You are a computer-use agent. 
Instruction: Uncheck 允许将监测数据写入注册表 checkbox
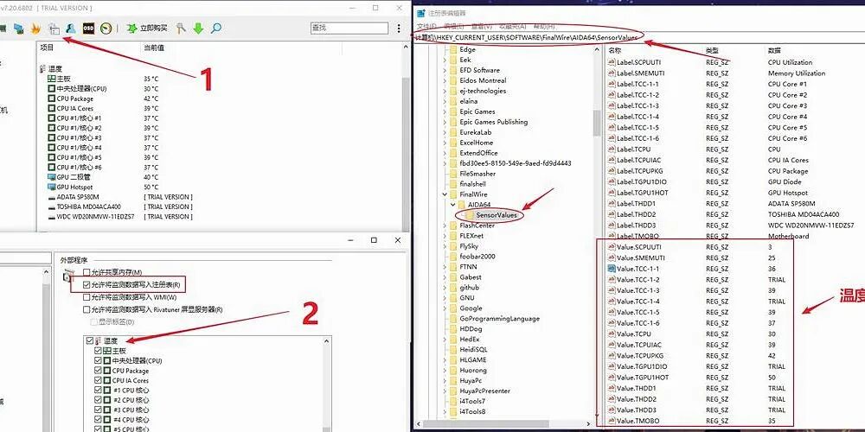point(86,285)
